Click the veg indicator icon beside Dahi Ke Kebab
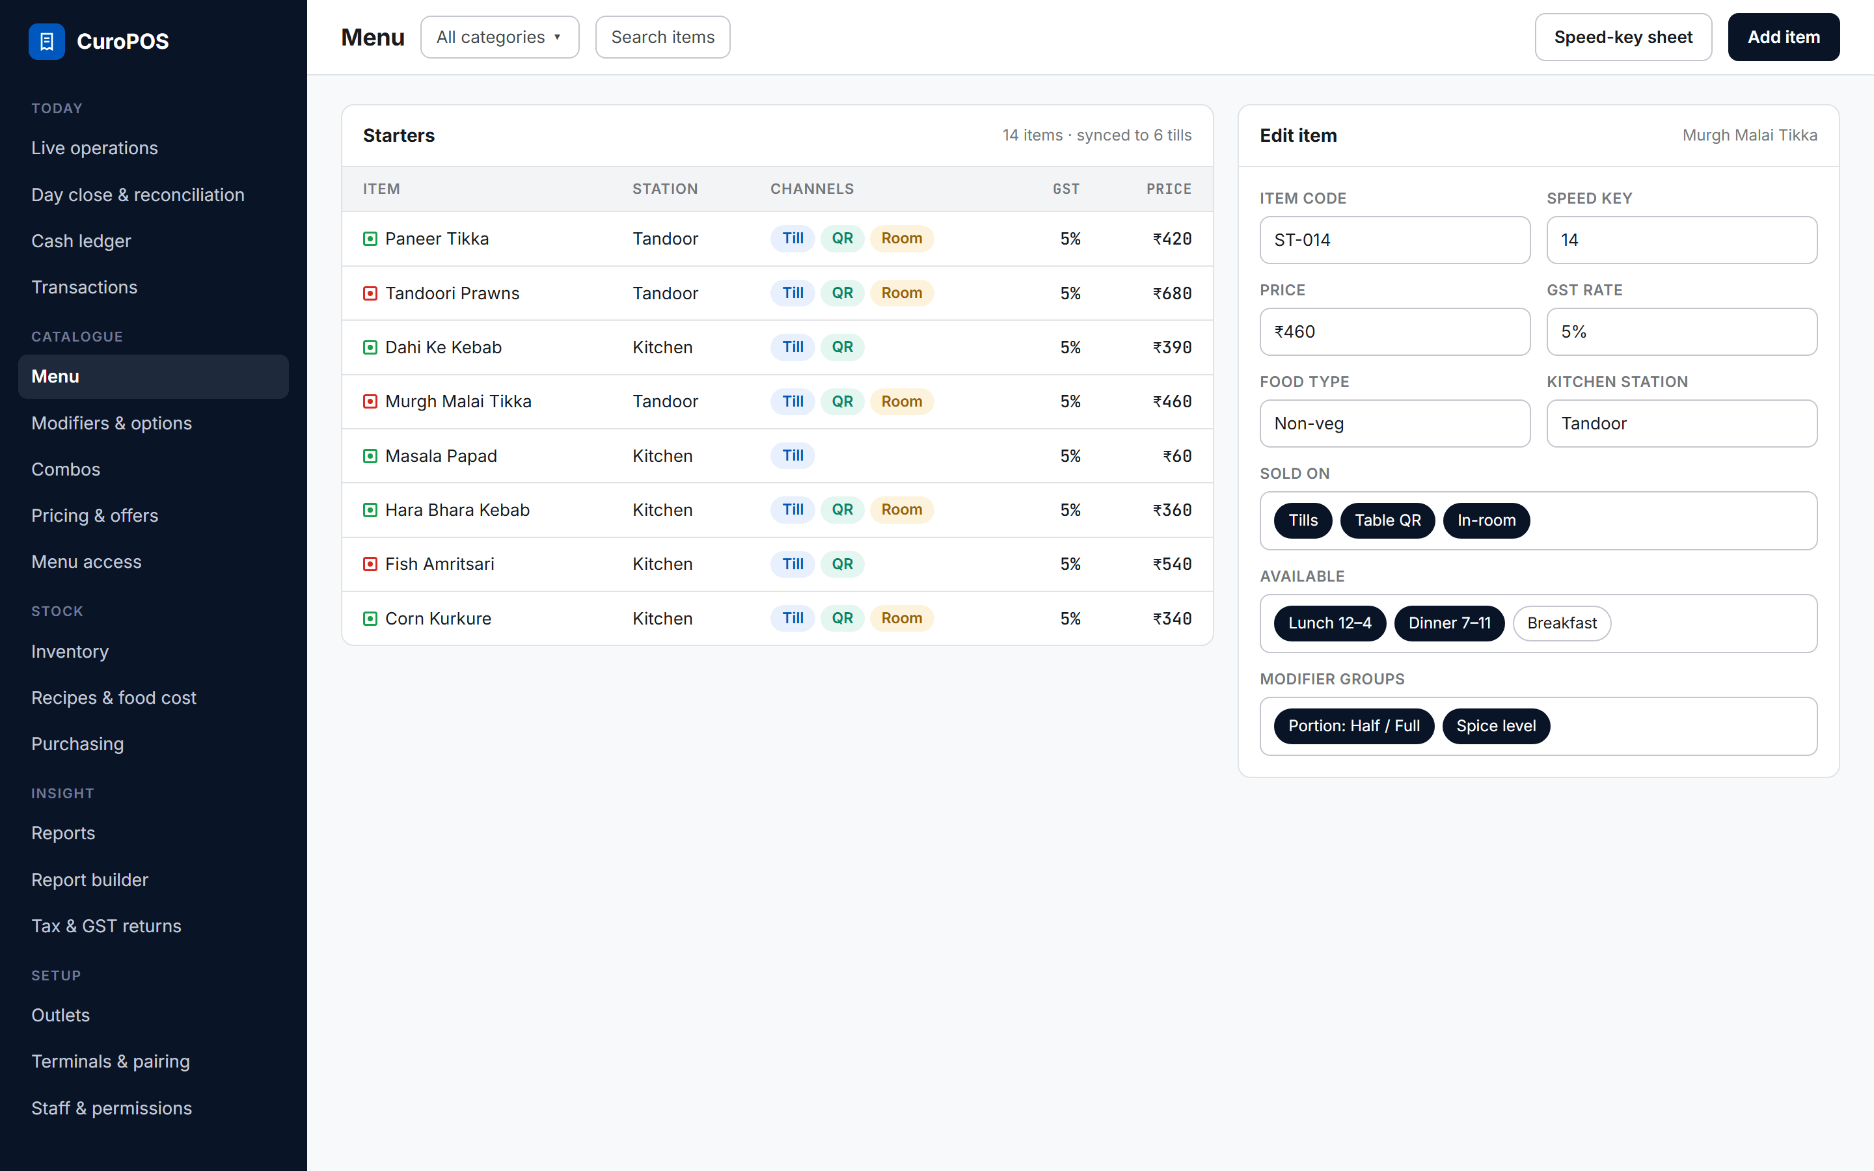Screen dimensions: 1874x1171 370,347
